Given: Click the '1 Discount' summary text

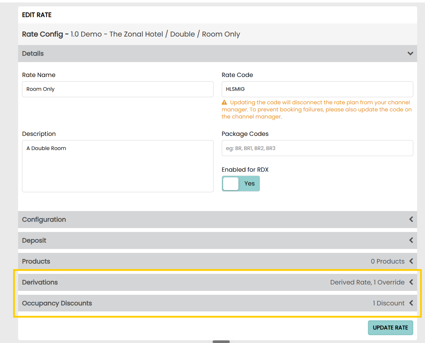Looking at the screenshot, I should pos(388,303).
